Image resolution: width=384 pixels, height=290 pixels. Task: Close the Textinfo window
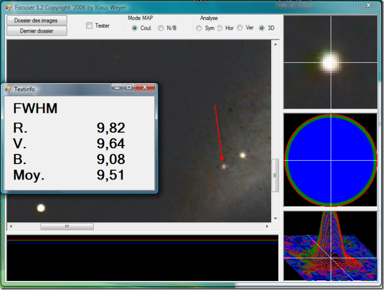point(144,88)
